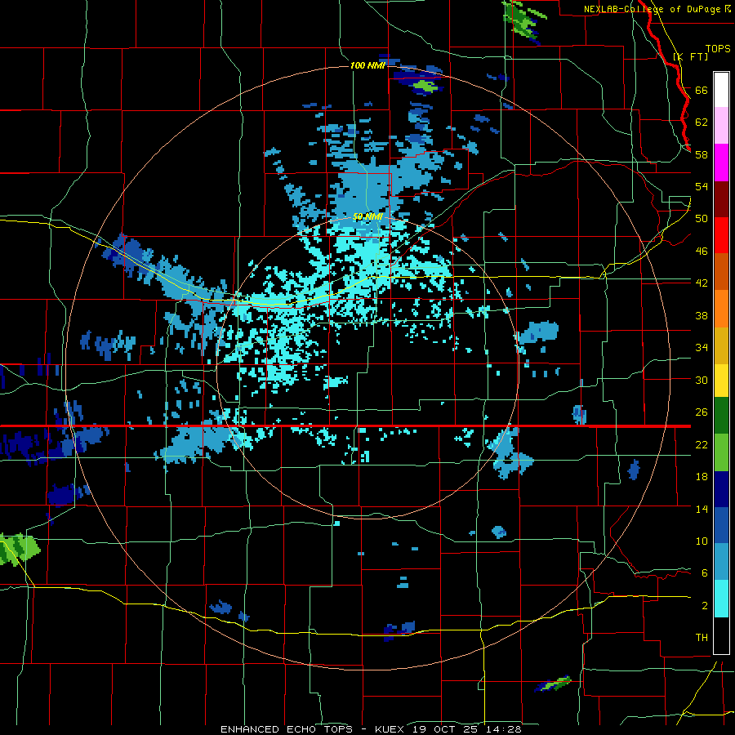The image size is (735, 735).
Task: Click the light blue legend swatch
Action: (721, 562)
